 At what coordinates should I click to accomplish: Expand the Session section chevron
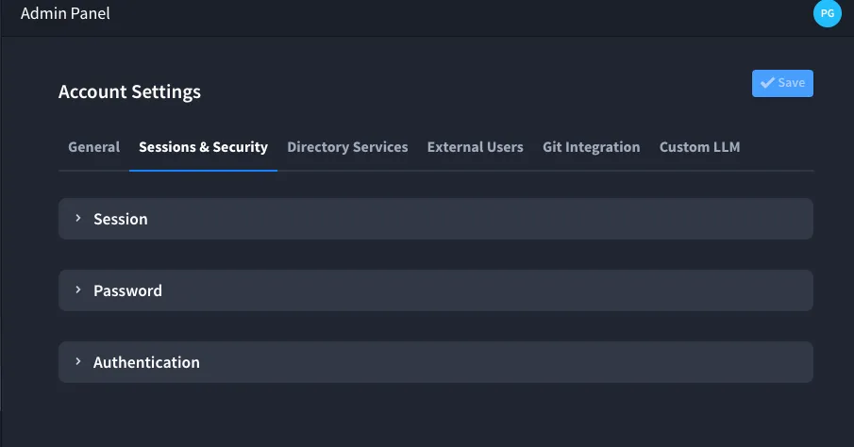click(78, 218)
